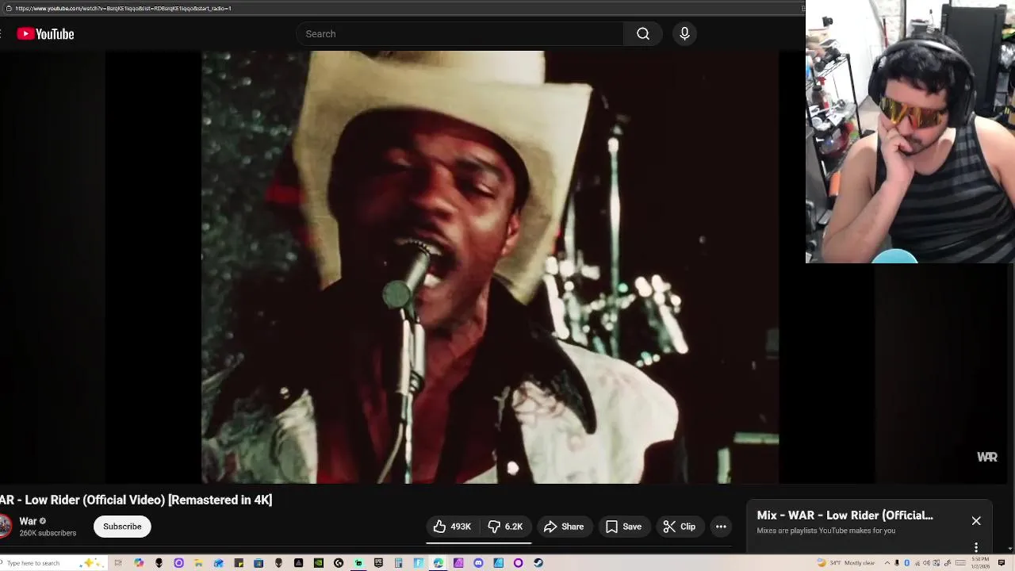Open the three-dot more actions menu

721,527
